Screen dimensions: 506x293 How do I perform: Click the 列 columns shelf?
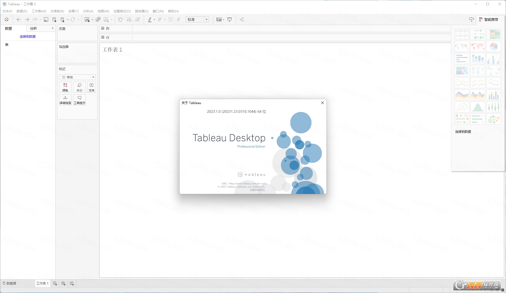(x=275, y=28)
